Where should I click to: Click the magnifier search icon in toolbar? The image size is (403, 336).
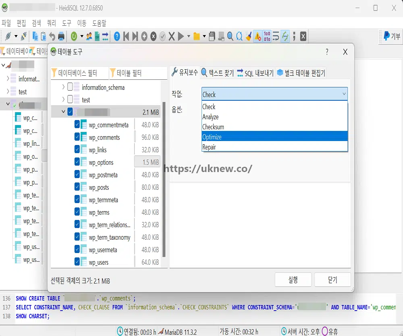[230, 37]
